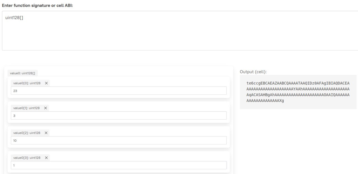This screenshot has height=174, width=358.
Task: Click the Output (cell) label
Action: click(x=253, y=72)
